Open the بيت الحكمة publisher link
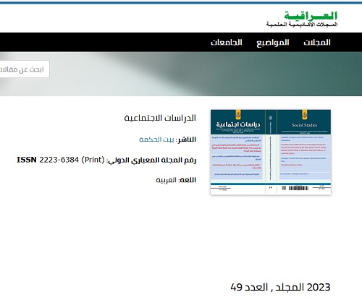 click(x=156, y=140)
